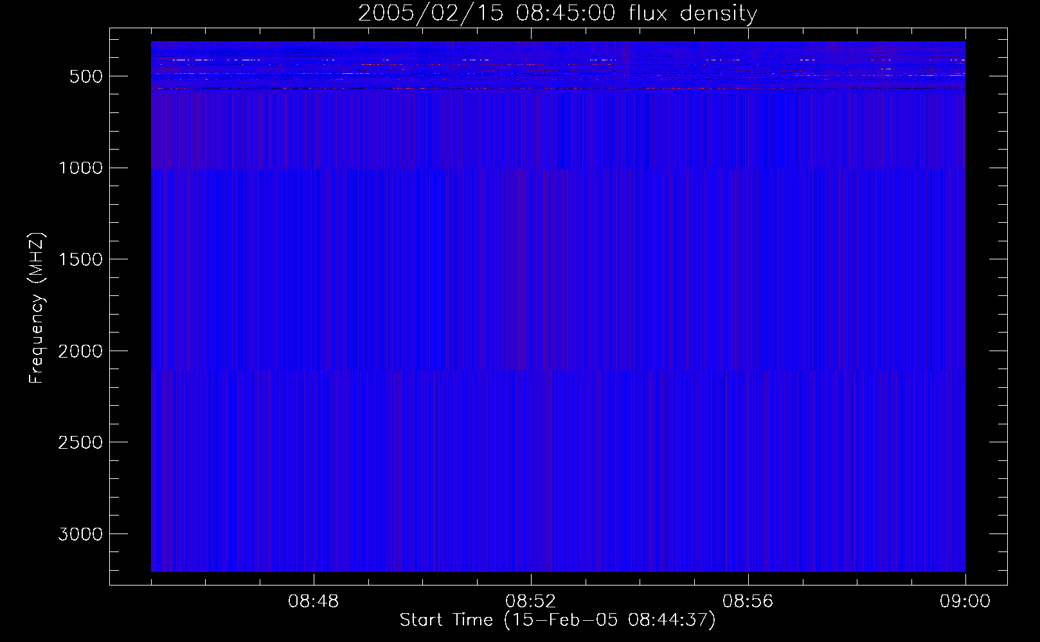1040x642 pixels.
Task: Click the 1000 frequency tick label
Action: [x=80, y=168]
